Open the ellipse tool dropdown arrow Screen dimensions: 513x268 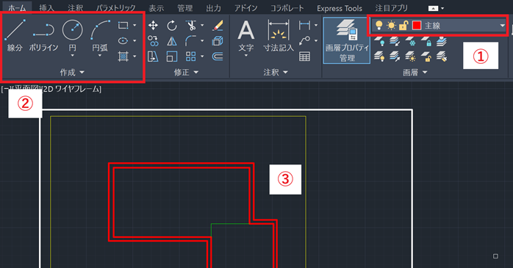click(x=134, y=40)
